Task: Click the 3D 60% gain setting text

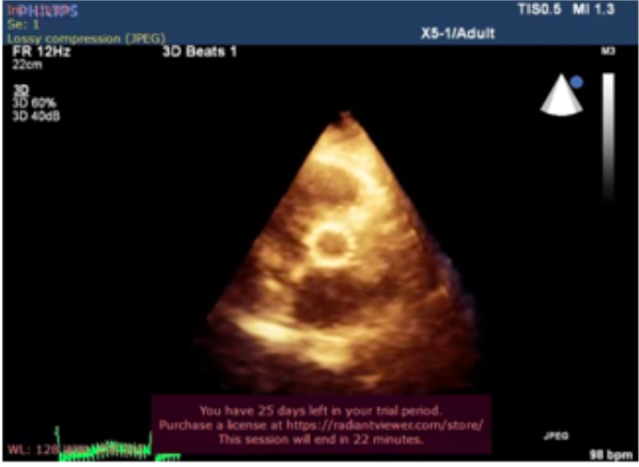Action: (32, 102)
